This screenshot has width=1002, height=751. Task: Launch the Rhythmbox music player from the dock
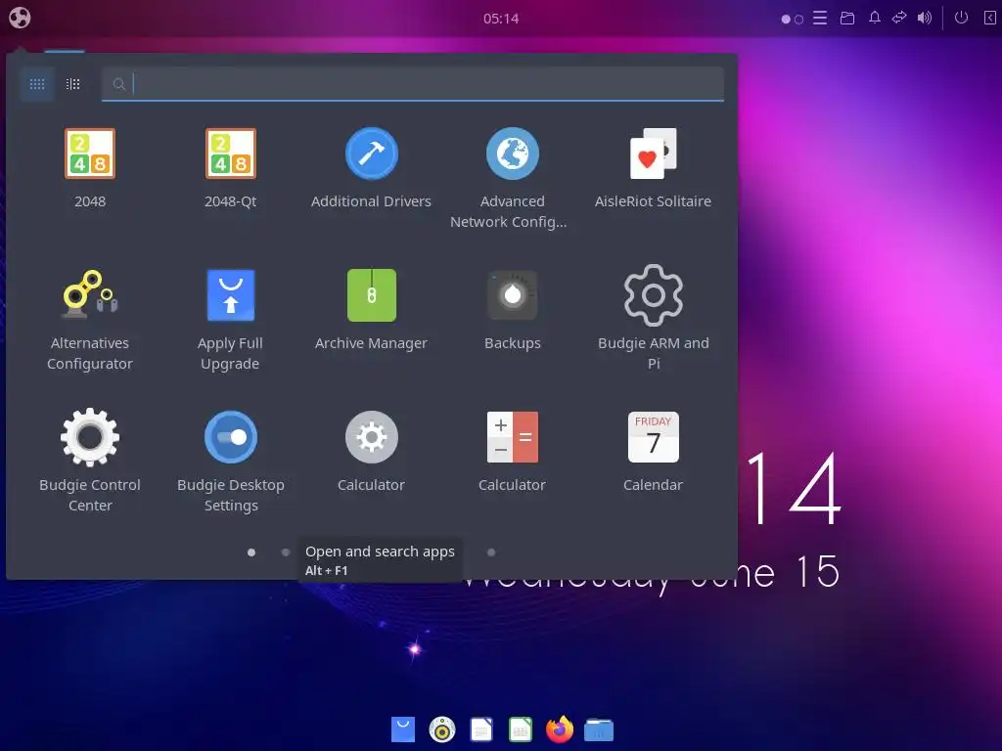(x=442, y=729)
